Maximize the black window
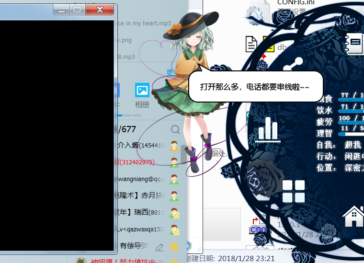Viewport: 364px width, 263px height. coord(77,10)
